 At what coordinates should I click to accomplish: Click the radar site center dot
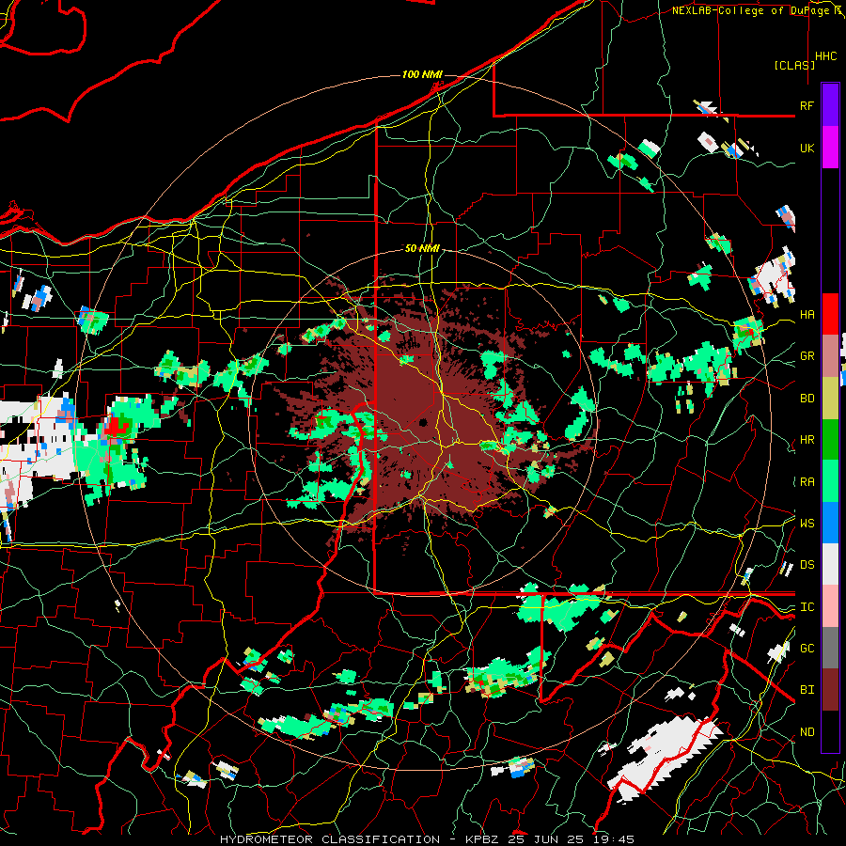point(424,422)
